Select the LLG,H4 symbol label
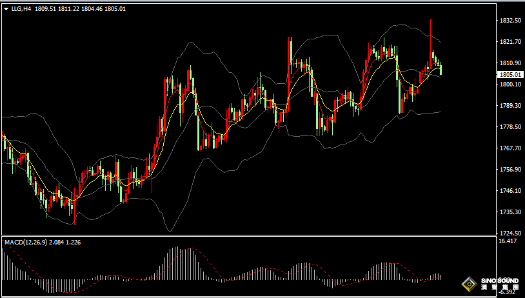525x298 pixels. pyautogui.click(x=21, y=10)
